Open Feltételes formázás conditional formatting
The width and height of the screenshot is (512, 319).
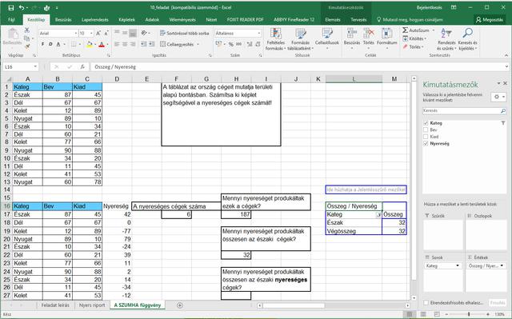click(x=275, y=39)
